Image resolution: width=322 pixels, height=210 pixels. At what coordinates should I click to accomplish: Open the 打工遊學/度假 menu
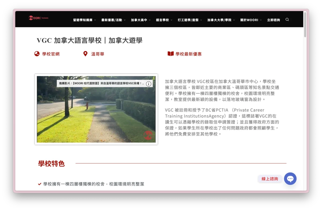[190, 20]
